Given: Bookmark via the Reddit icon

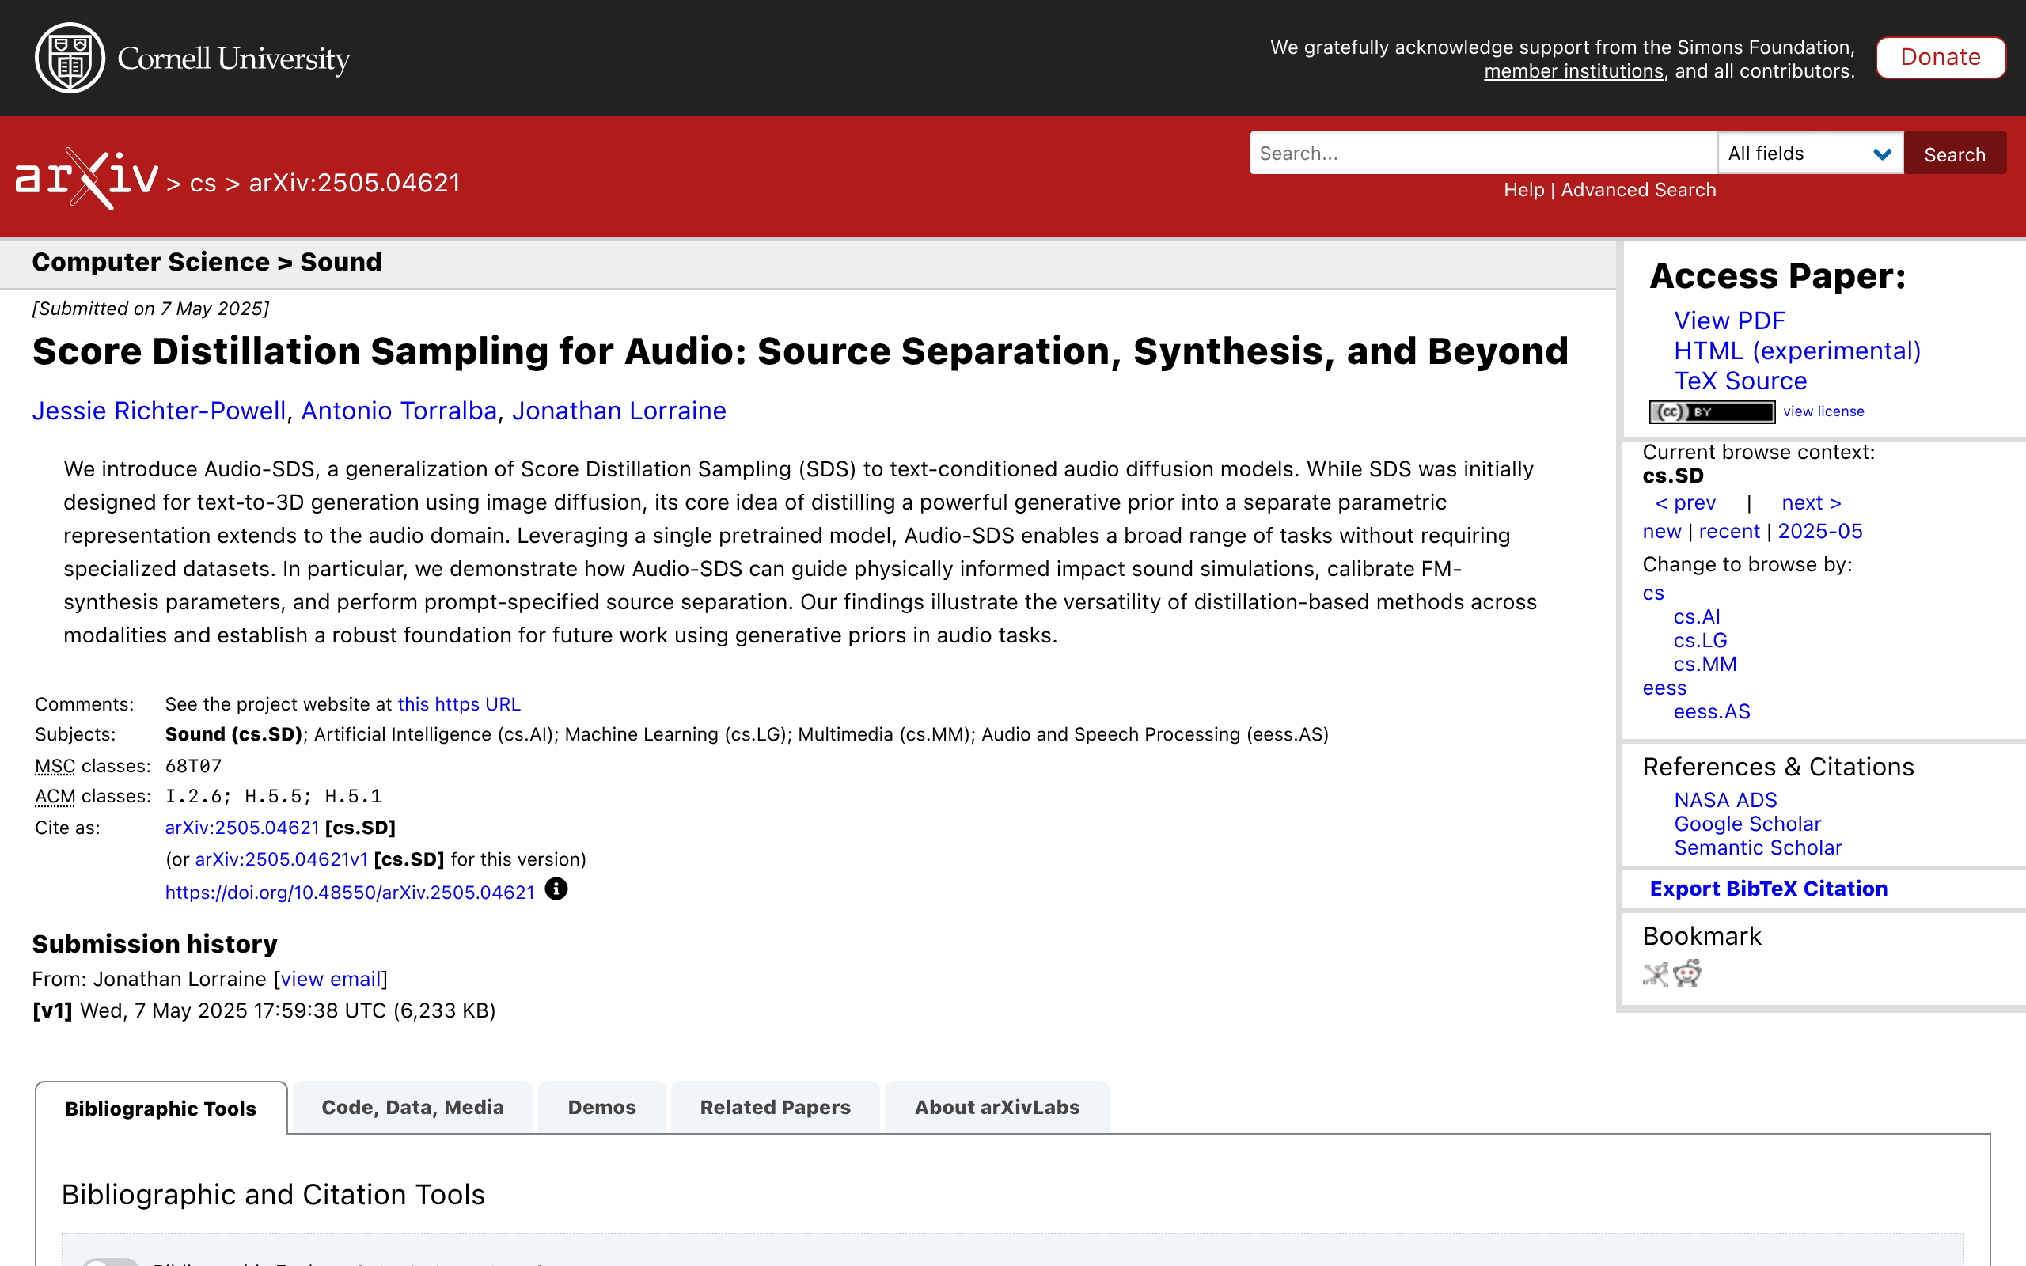Looking at the screenshot, I should 1687,975.
